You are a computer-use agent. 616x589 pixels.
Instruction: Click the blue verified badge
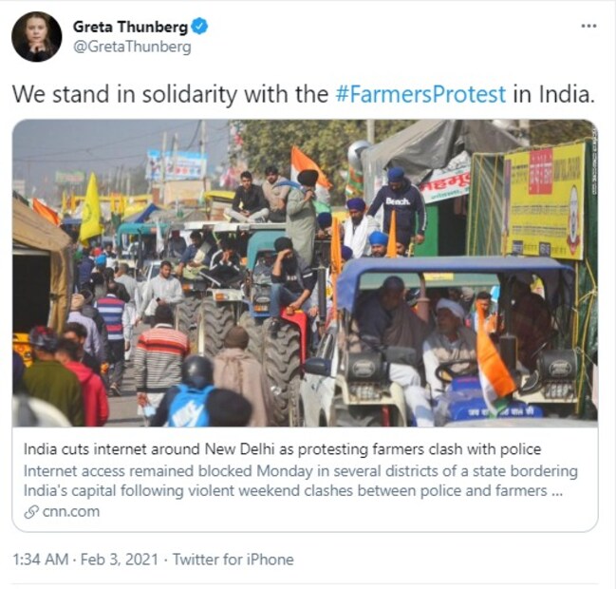(199, 27)
